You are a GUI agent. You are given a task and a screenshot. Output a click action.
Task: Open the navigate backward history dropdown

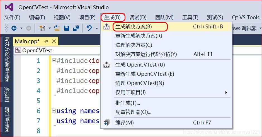pos(21,28)
